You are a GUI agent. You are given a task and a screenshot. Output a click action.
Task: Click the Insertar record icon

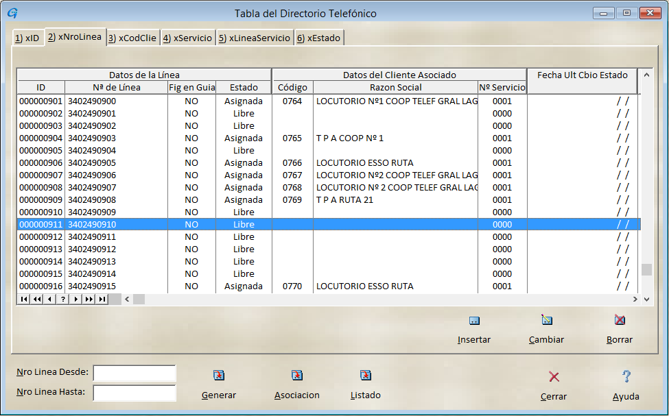pos(474,321)
